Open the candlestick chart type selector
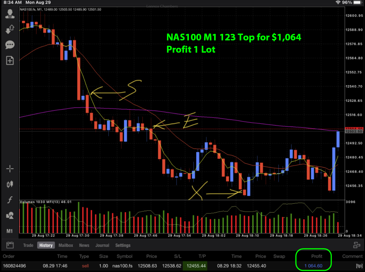The image size is (365, 272). [x=10, y=184]
